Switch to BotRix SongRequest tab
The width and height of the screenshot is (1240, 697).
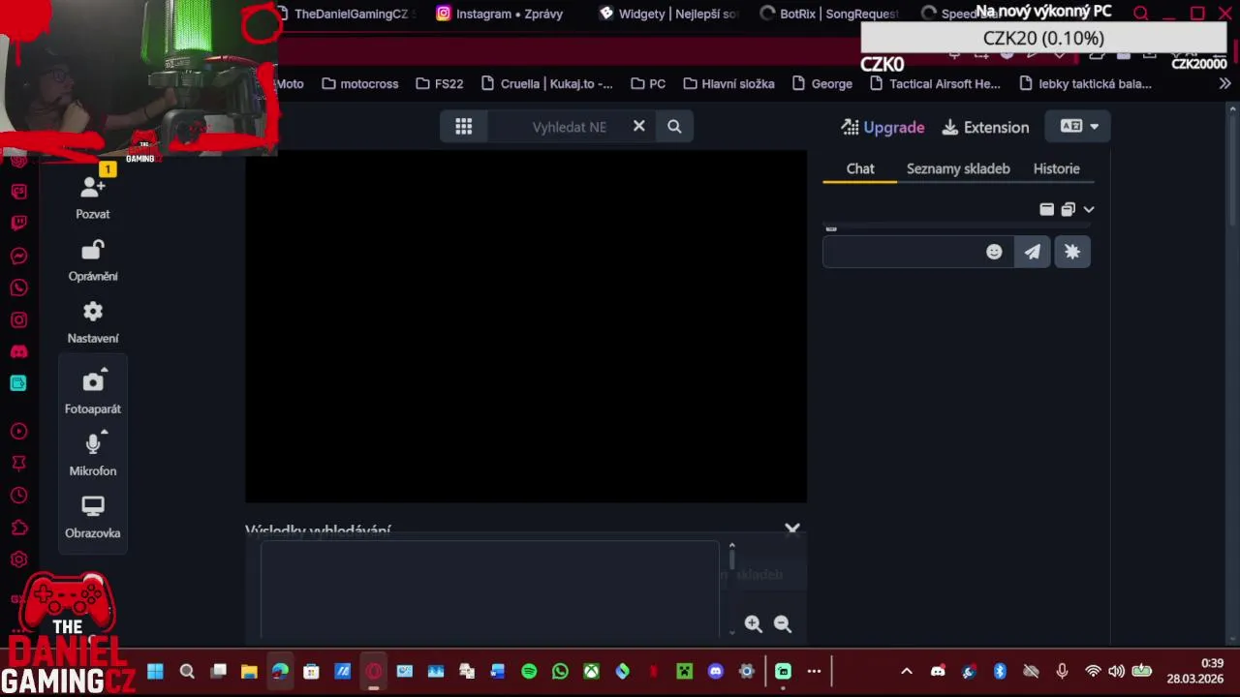829,14
